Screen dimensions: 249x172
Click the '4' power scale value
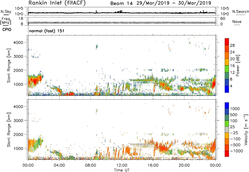(x=231, y=86)
